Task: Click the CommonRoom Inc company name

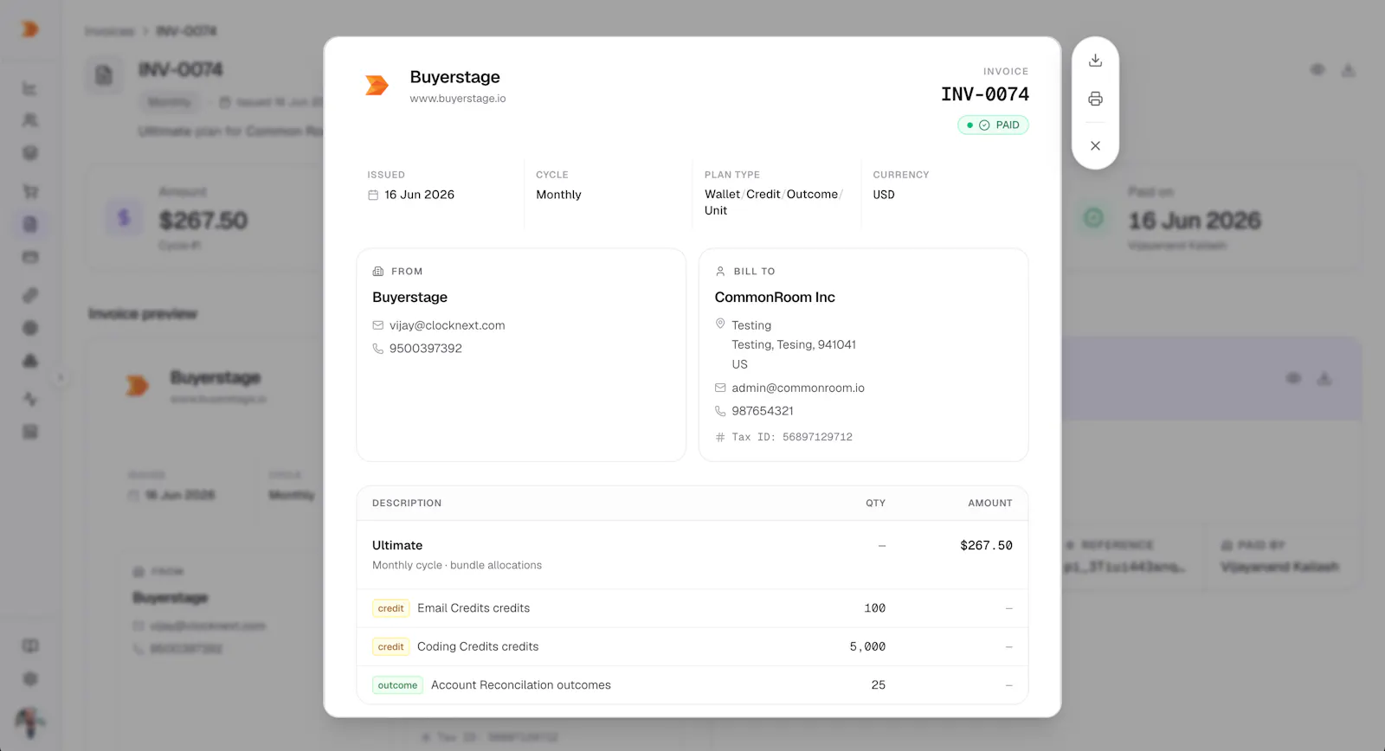Action: click(x=775, y=298)
